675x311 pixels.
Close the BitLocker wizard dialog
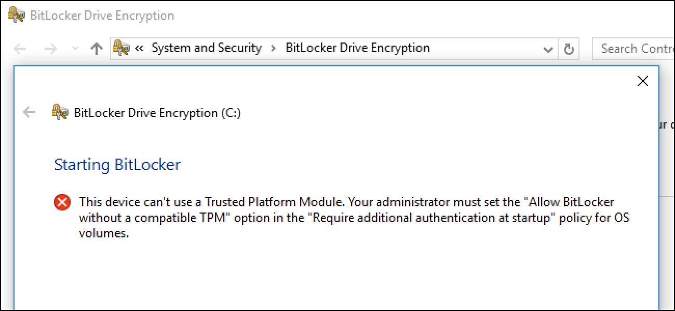click(x=642, y=81)
